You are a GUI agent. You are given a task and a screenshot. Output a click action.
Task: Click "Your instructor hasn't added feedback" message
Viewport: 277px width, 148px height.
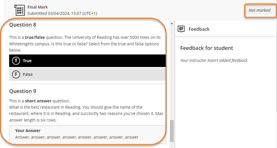tap(214, 60)
